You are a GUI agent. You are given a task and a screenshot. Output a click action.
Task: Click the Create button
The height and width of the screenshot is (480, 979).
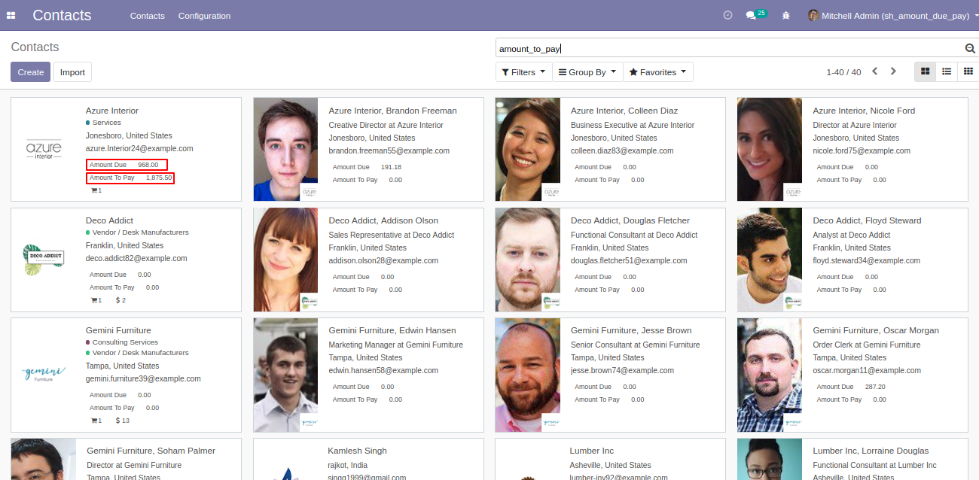coord(30,72)
